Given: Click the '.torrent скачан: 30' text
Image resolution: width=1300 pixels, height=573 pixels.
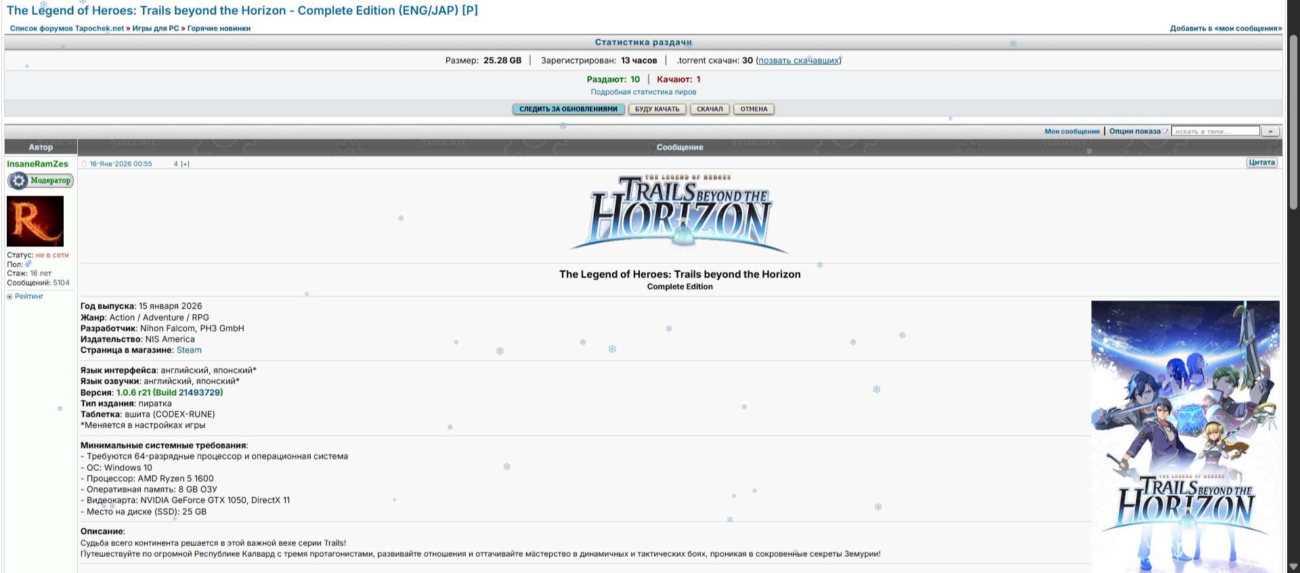Looking at the screenshot, I should point(715,60).
